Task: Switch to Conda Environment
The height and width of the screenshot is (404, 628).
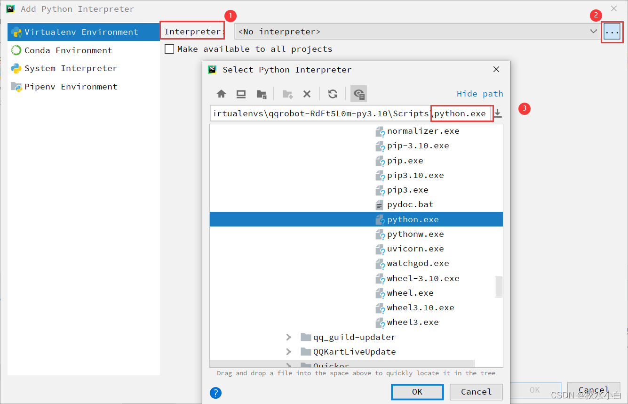Action: coord(84,50)
